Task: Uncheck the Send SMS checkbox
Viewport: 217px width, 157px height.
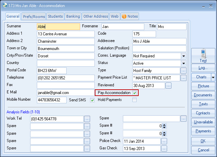Action: click(92, 100)
